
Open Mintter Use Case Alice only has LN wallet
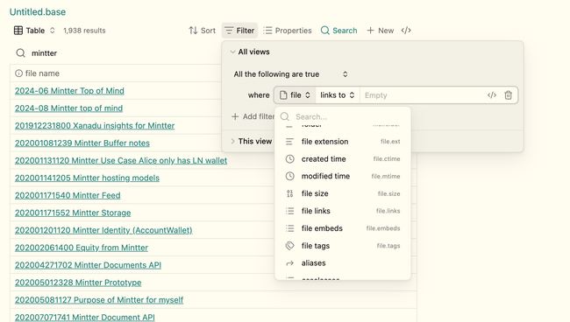point(121,160)
